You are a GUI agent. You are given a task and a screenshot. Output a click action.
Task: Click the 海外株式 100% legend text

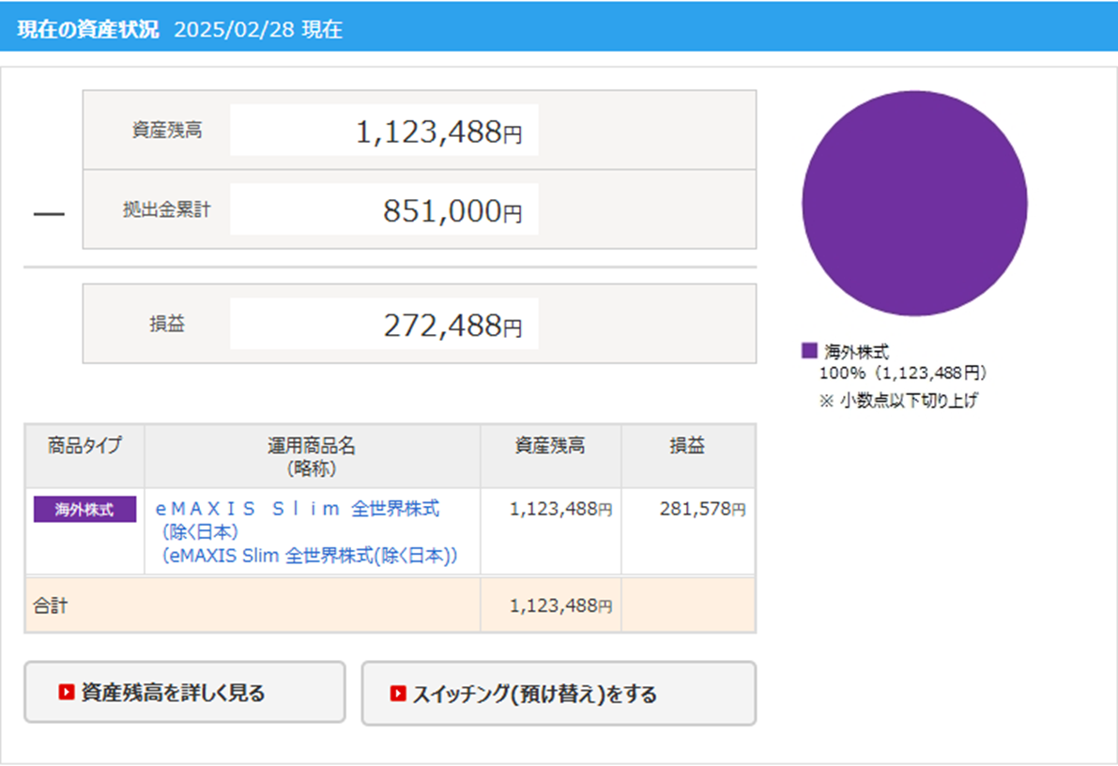(901, 362)
